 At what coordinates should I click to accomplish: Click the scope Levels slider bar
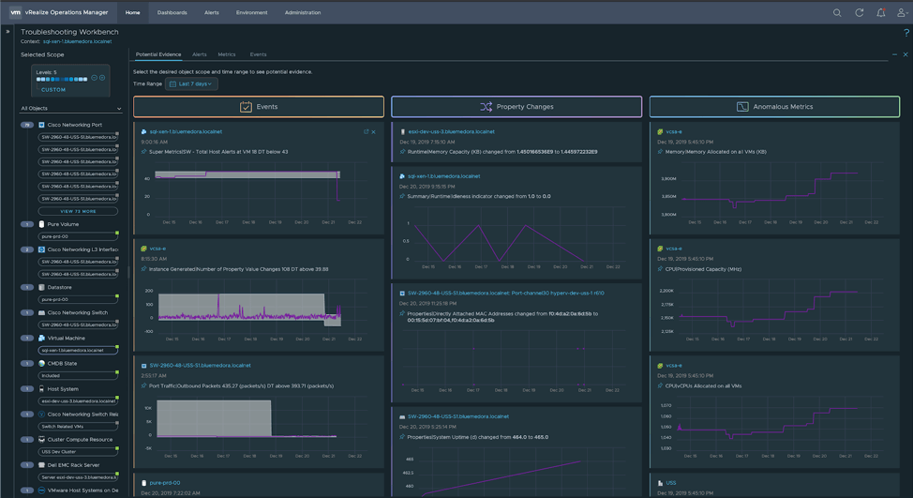point(62,79)
